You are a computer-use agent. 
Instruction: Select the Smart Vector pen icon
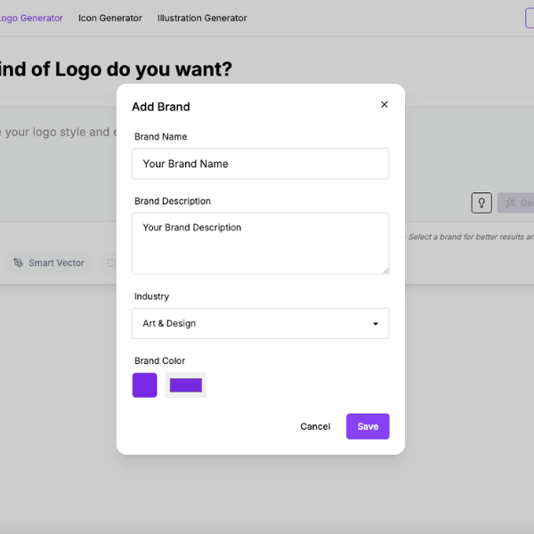[x=18, y=263]
